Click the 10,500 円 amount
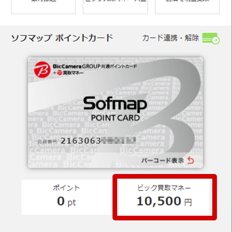Viewport: 232px width, 232px height. point(164,201)
